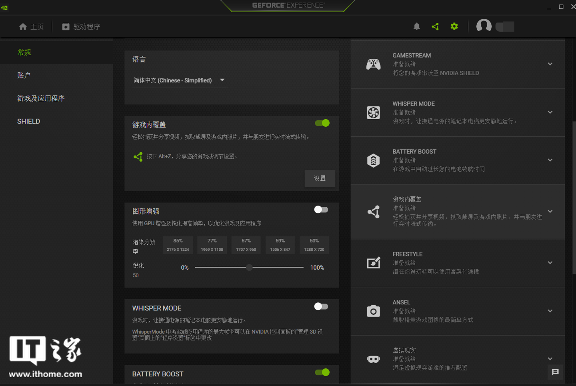Expand the FREESTYLE row chevron
This screenshot has height=386, width=576.
point(550,263)
